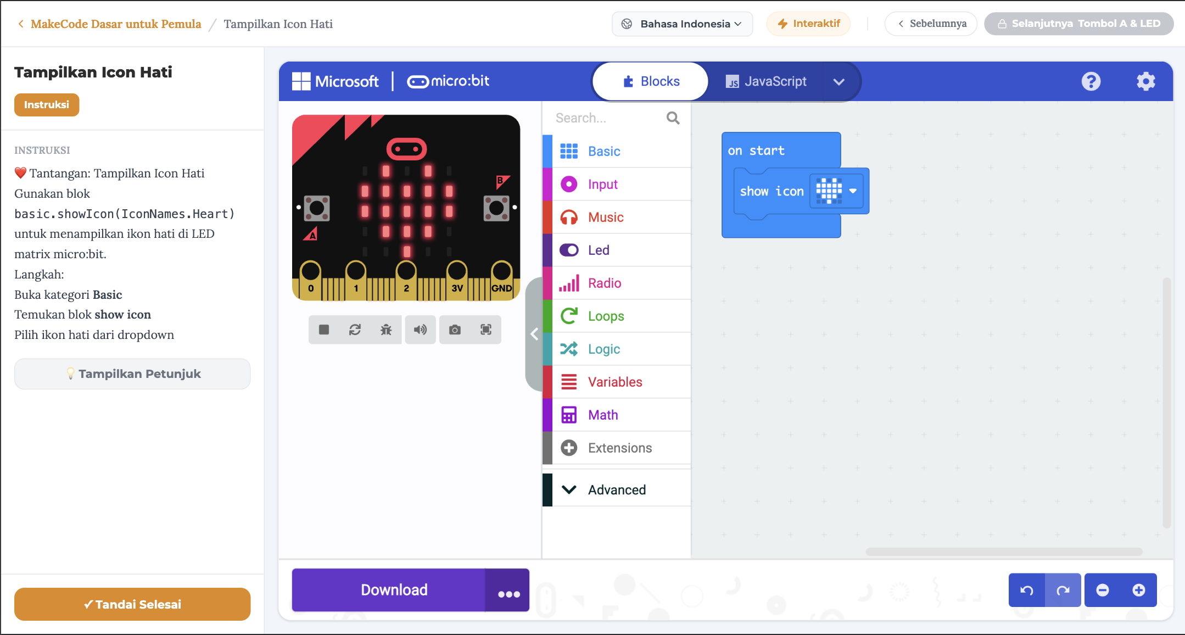Change language via Bahasa Indonesia dropdown
This screenshot has height=635, width=1185.
(x=682, y=24)
